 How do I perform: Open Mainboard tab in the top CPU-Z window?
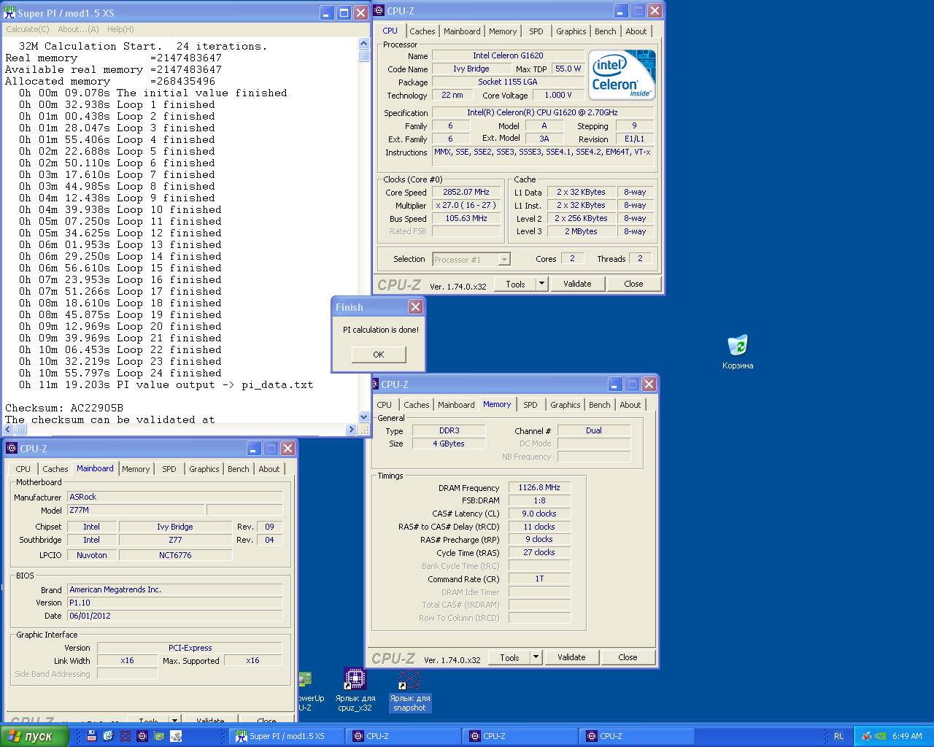pos(462,31)
